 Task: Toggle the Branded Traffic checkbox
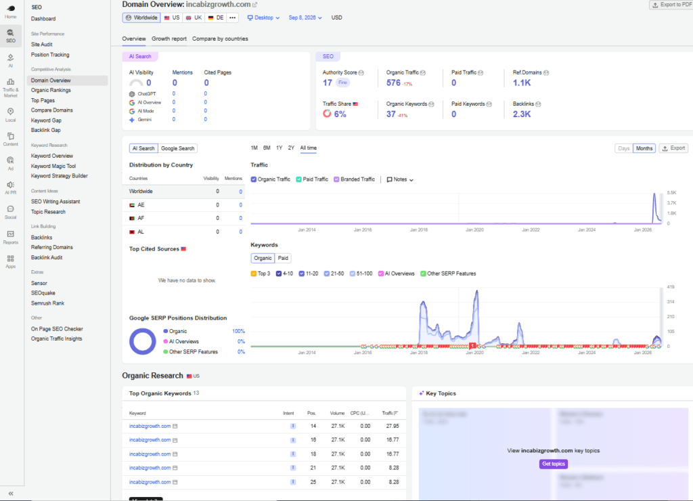click(x=336, y=179)
